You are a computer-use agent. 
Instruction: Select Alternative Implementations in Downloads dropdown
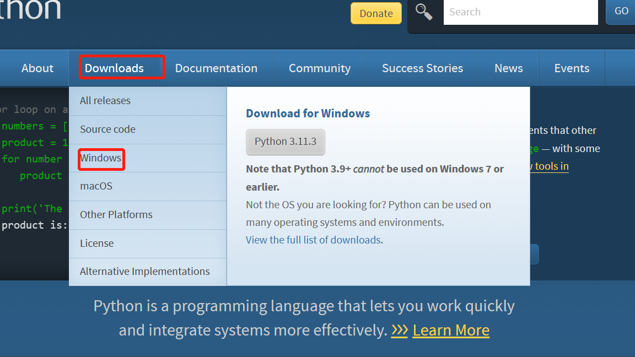148,272
